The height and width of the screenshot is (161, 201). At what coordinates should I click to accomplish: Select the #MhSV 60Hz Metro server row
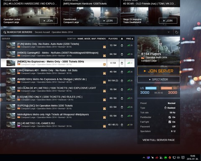[x=67, y=80]
